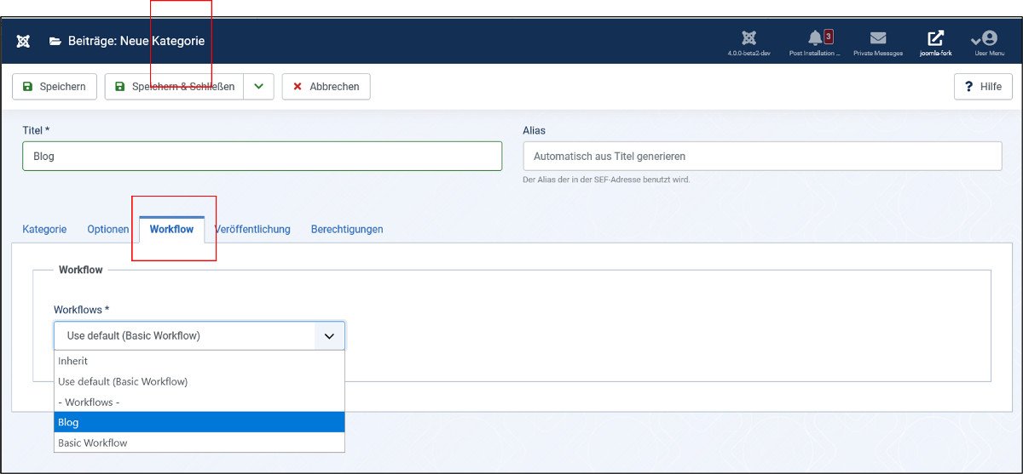Select Basic Workflow list option

point(199,443)
